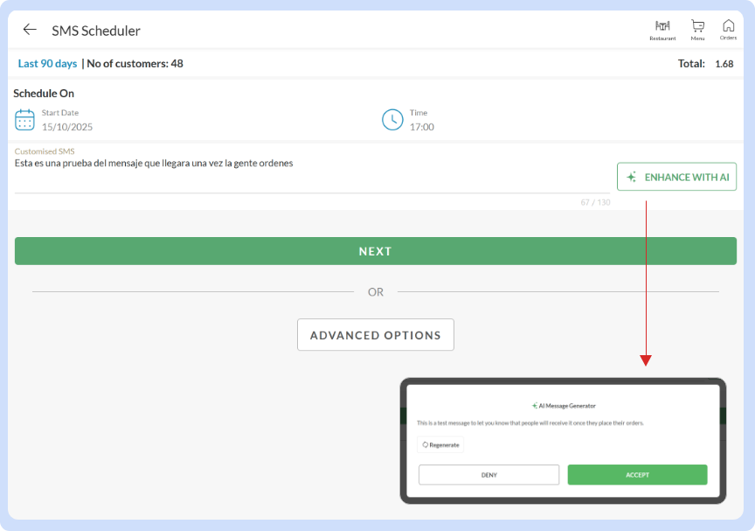Go to Orders home icon
This screenshot has height=531, width=755.
(x=728, y=27)
